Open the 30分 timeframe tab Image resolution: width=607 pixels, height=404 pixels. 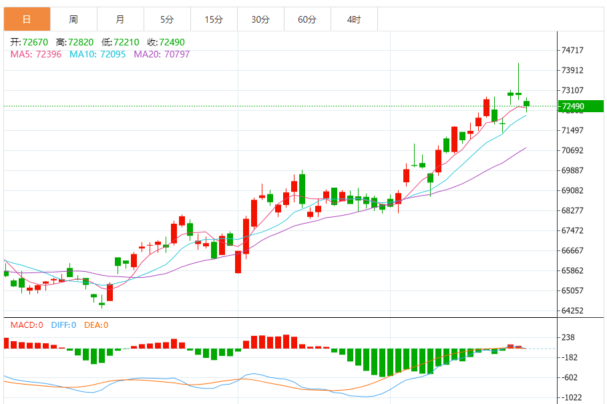click(x=260, y=19)
